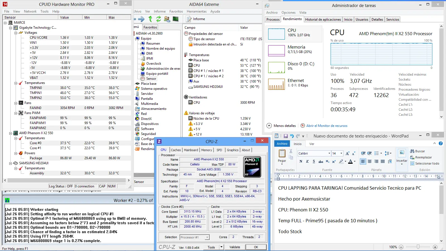Image resolution: width=446 pixels, height=251 pixels.
Task: Click the Undo arrow in WordPad's title bar
Action: tap(292, 136)
